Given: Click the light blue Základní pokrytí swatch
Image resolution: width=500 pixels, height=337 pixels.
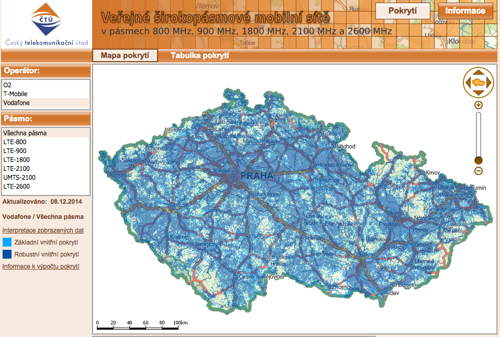Looking at the screenshot, I should tap(7, 242).
